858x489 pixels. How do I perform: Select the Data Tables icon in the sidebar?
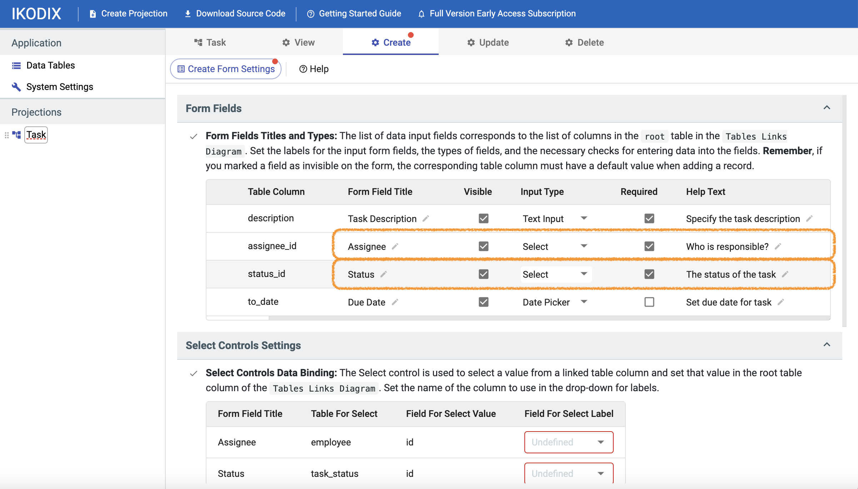16,65
